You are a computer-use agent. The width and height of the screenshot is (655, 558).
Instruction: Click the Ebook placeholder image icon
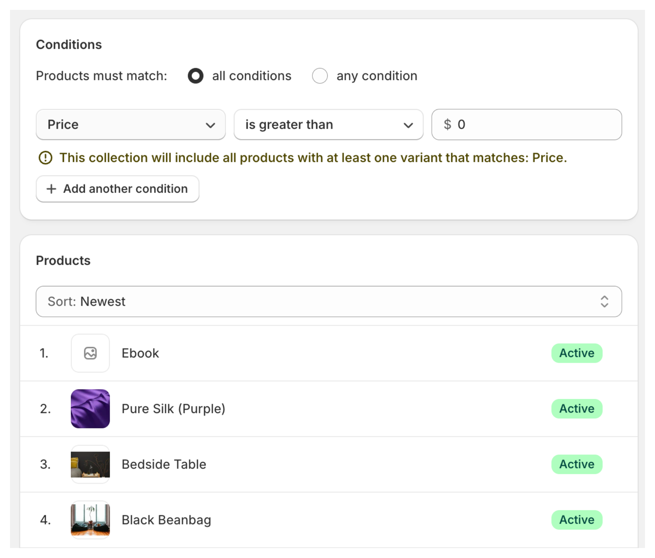(90, 353)
